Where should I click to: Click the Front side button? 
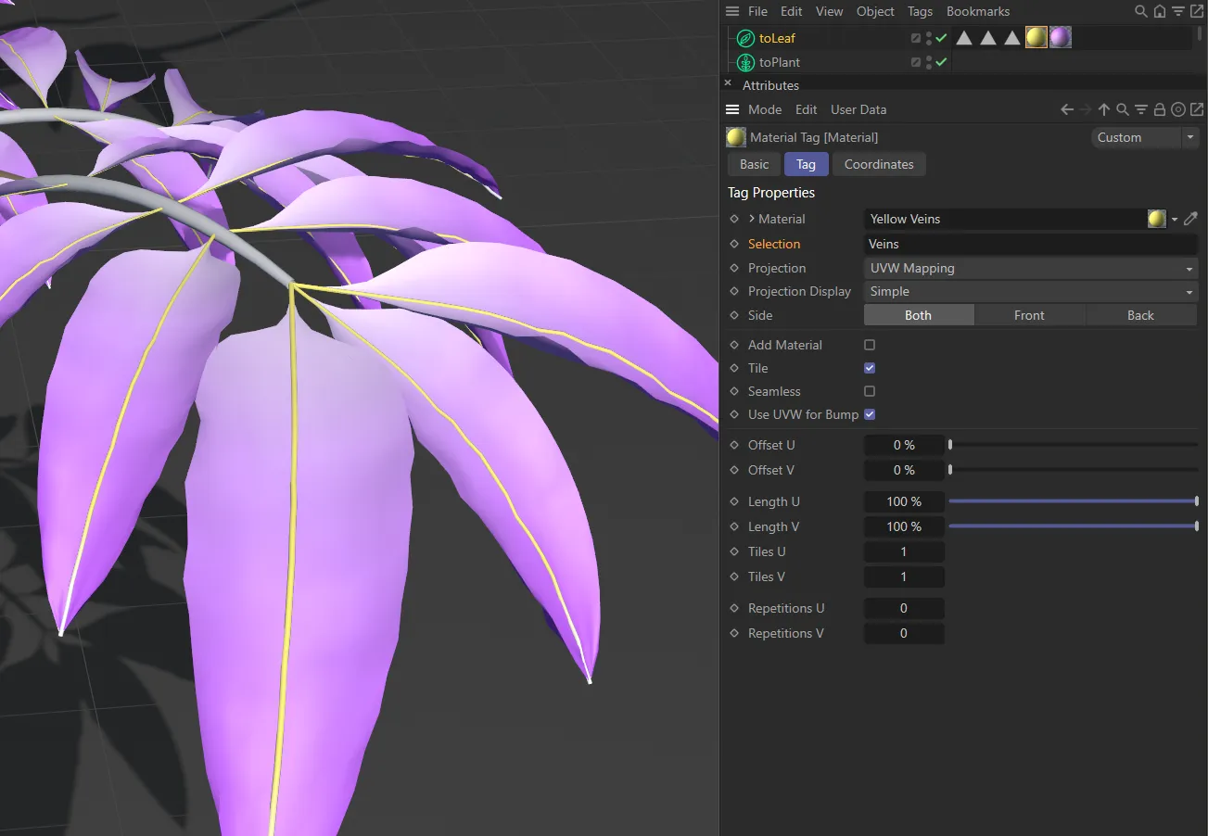click(1030, 314)
